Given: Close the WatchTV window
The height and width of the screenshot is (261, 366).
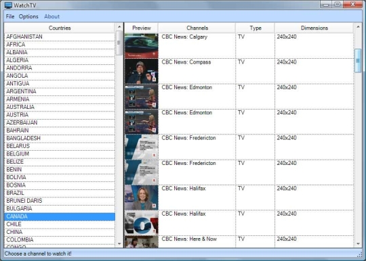Looking at the screenshot, I should coord(352,5).
